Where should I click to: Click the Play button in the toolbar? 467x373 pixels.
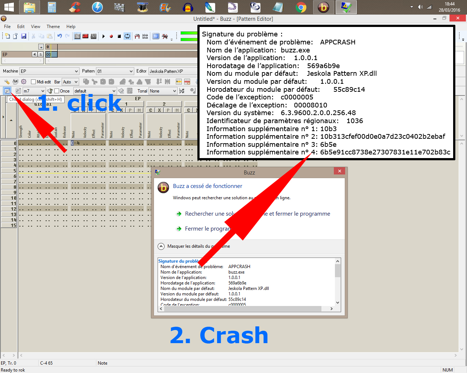tap(104, 36)
